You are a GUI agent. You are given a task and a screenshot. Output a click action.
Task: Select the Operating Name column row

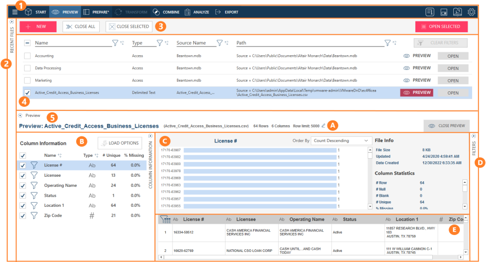pyautogui.click(x=60, y=185)
